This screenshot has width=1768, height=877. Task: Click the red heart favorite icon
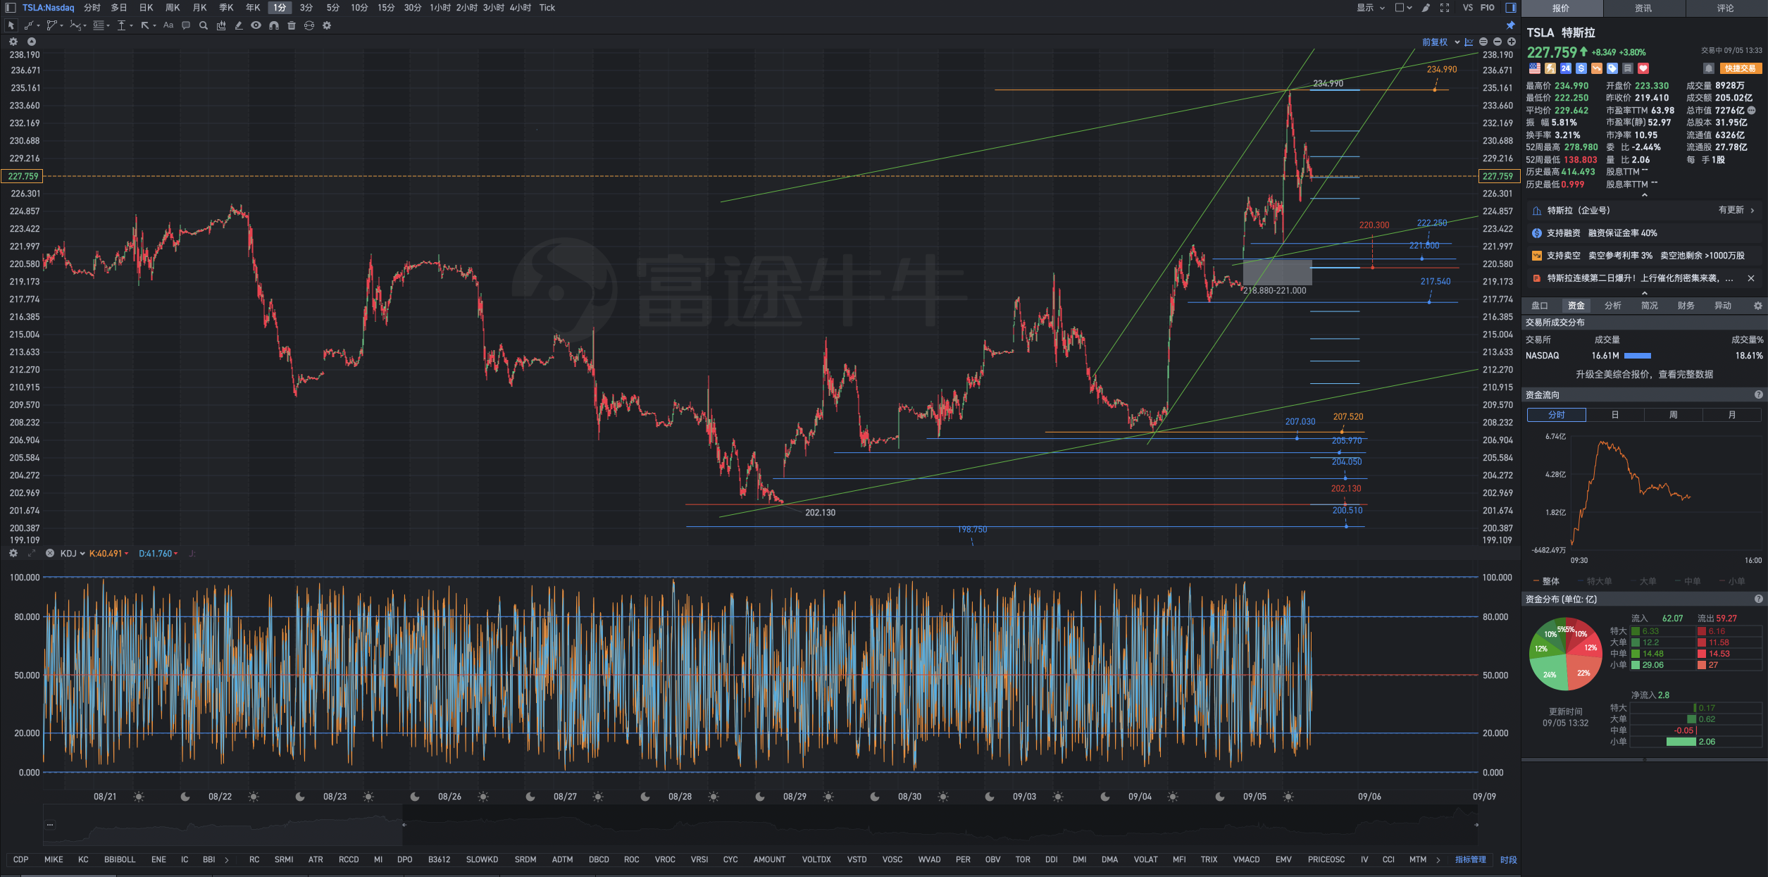pos(1643,68)
